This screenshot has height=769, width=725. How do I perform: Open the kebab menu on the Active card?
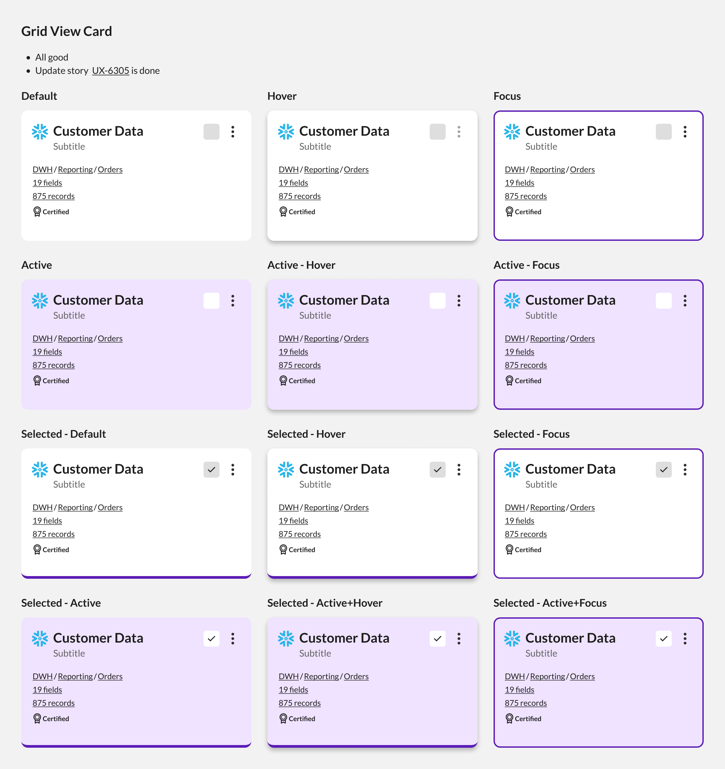232,301
